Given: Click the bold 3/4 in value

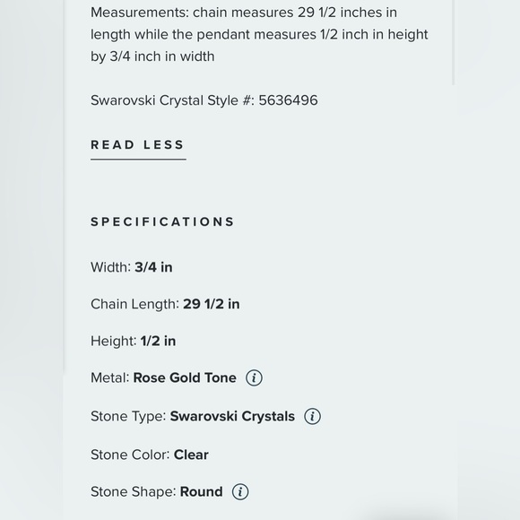Looking at the screenshot, I should [x=153, y=267].
